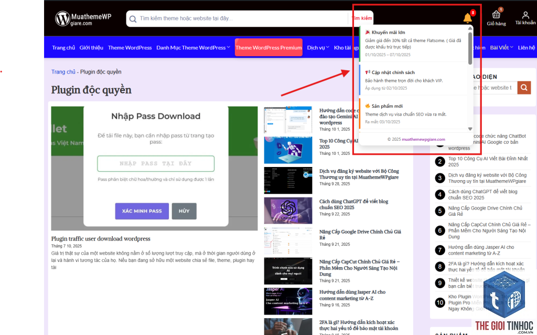The height and width of the screenshot is (335, 537).
Task: Open Dịch vụ đăng ký website middle-column link
Action: (x=359, y=174)
